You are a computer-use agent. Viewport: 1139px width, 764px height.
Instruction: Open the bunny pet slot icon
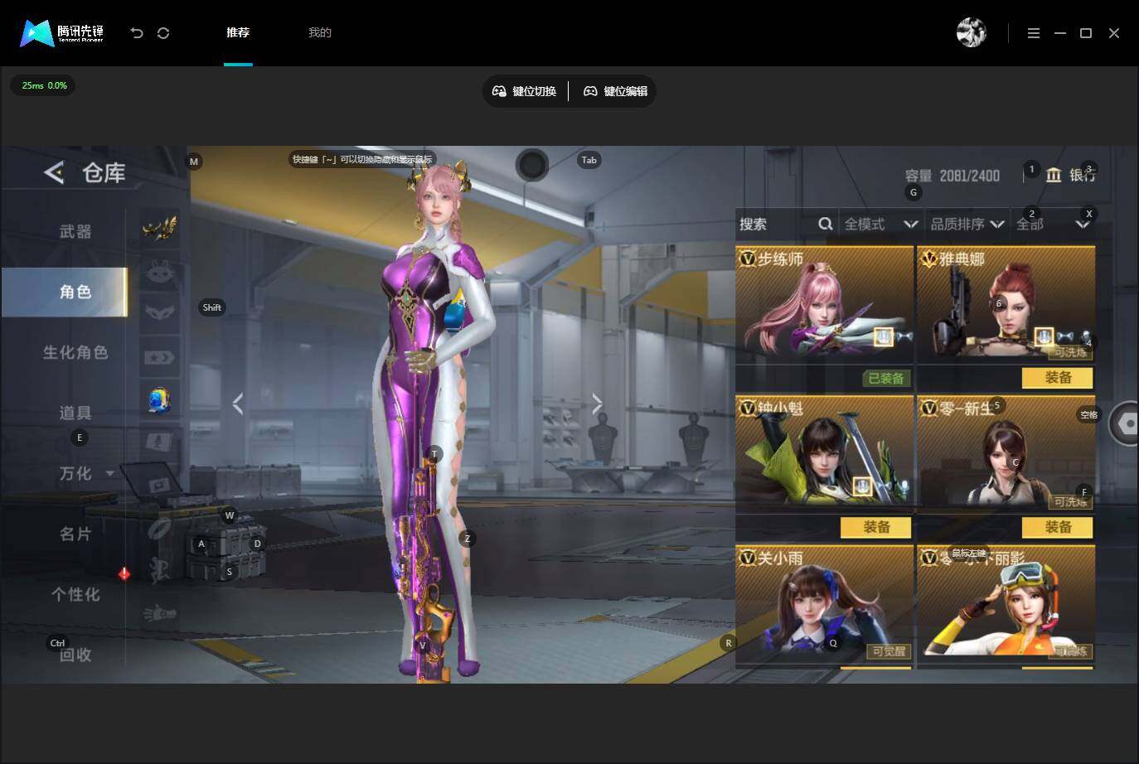(159, 271)
